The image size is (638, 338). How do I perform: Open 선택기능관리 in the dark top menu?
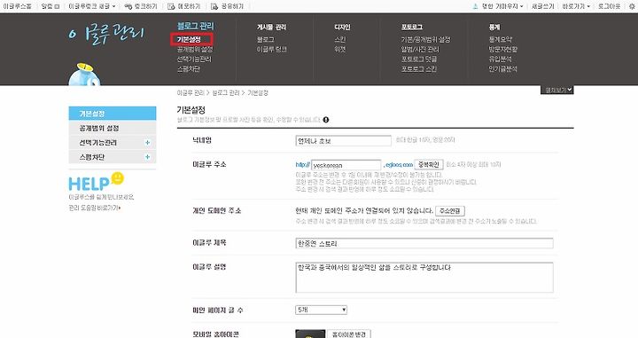click(x=194, y=59)
